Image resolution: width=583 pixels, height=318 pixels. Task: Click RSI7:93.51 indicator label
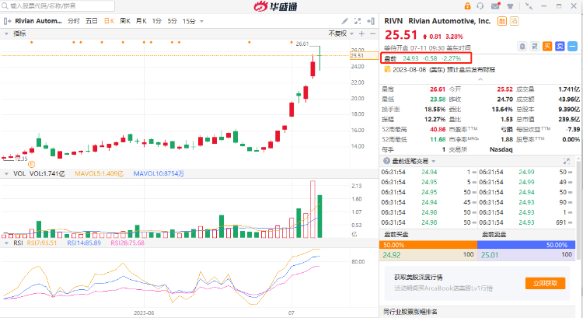(42, 243)
